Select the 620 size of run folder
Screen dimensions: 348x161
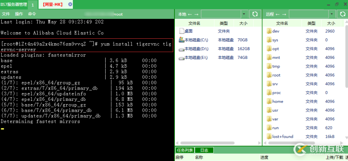[x=329, y=128]
